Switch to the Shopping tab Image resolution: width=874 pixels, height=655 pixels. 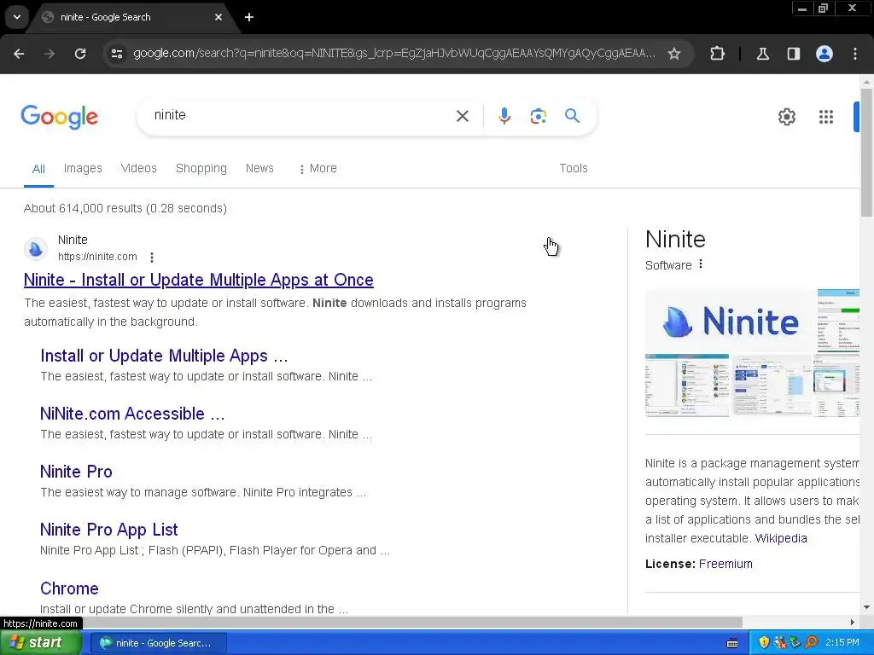point(201,168)
